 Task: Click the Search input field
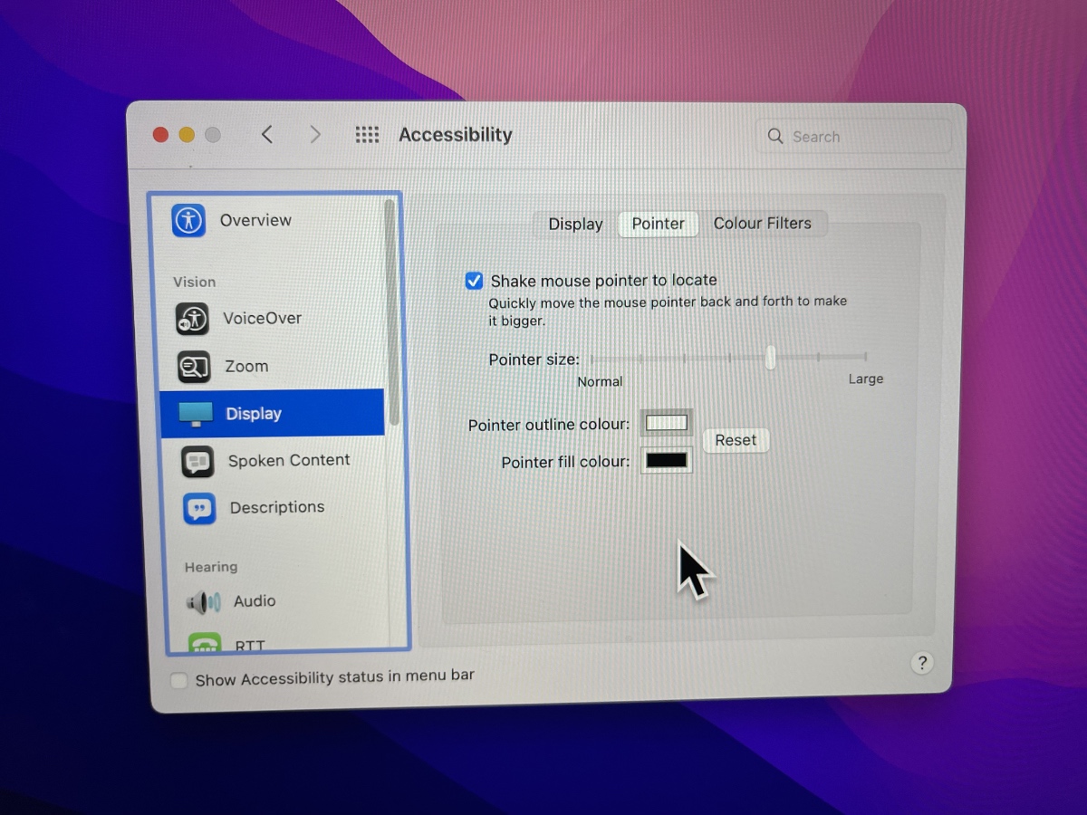[854, 136]
